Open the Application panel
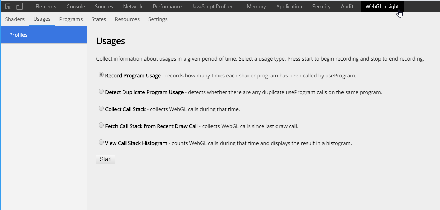The width and height of the screenshot is (440, 210). pos(289,7)
